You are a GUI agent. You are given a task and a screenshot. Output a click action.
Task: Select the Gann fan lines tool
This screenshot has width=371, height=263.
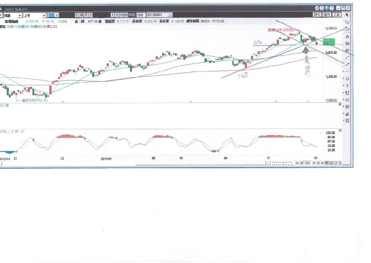347,114
